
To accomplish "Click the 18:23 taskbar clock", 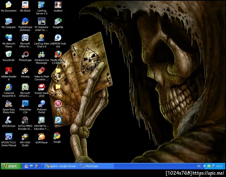I will (x=219, y=166).
